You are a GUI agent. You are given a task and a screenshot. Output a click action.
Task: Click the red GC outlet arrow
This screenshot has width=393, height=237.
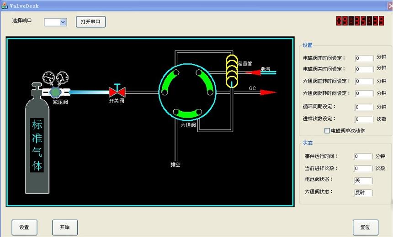(267, 93)
